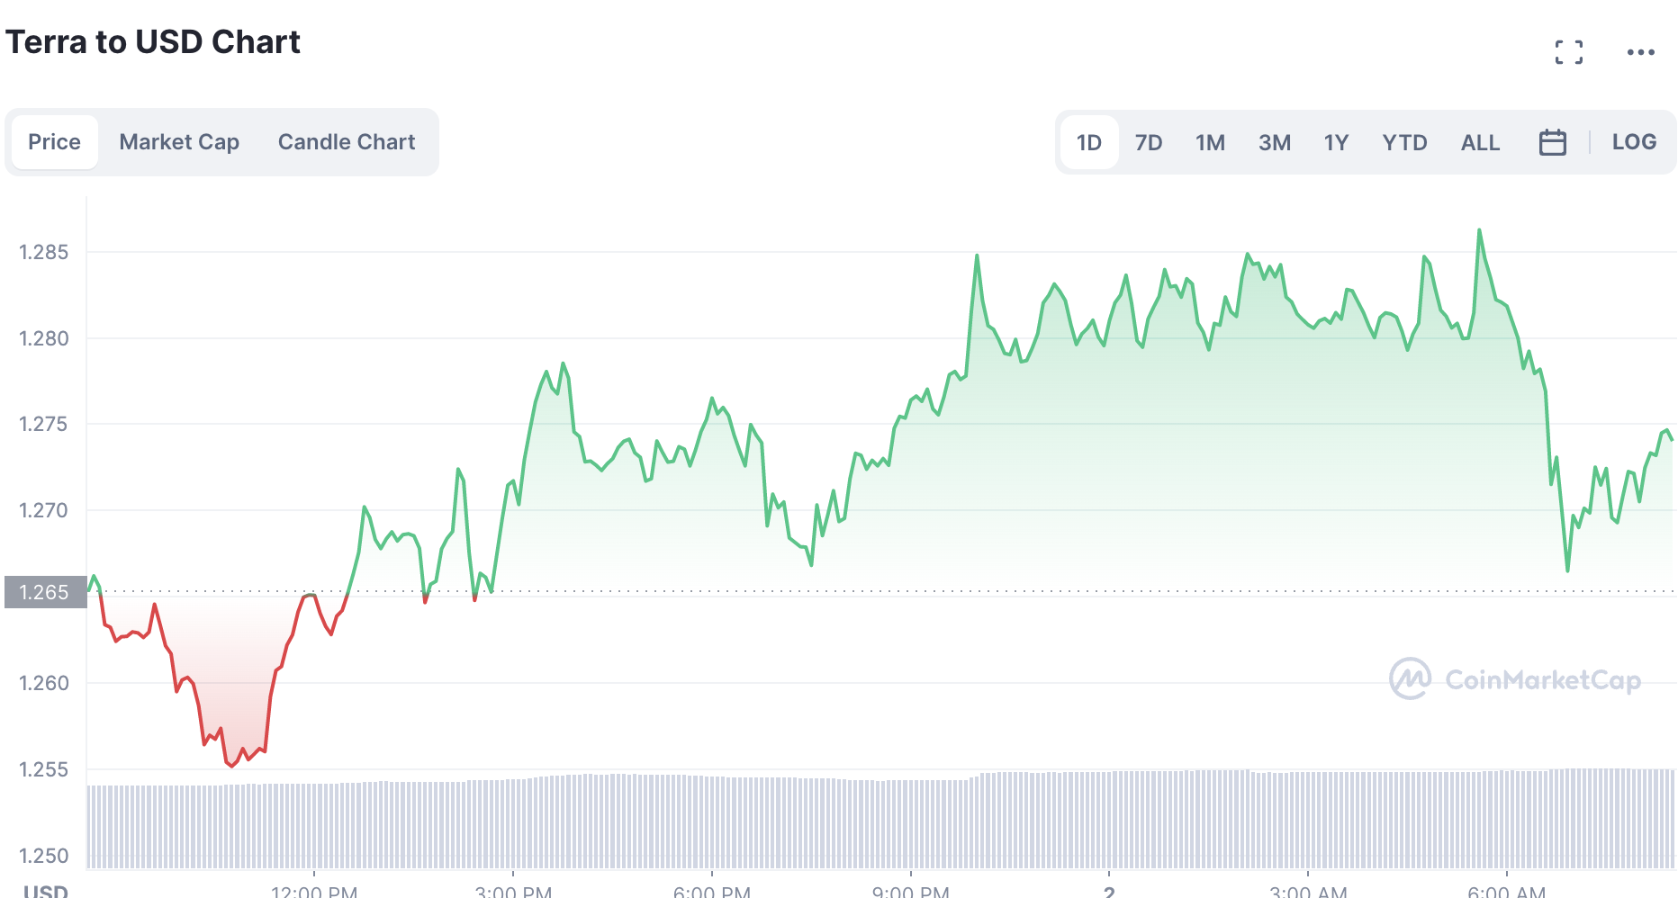Open the calendar date range picker
This screenshot has width=1678, height=898.
tap(1553, 142)
